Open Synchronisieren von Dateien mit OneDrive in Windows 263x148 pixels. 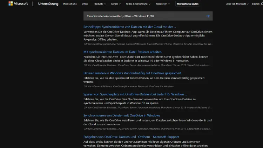click(x=122, y=115)
